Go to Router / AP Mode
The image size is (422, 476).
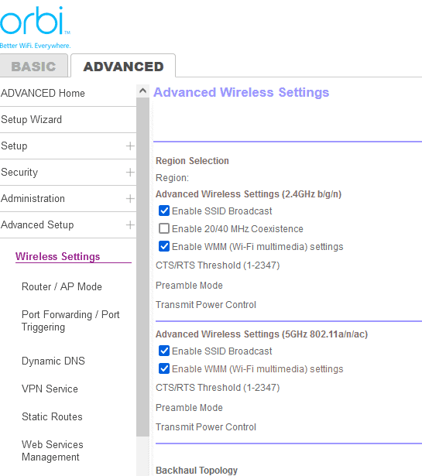pyautogui.click(x=62, y=286)
